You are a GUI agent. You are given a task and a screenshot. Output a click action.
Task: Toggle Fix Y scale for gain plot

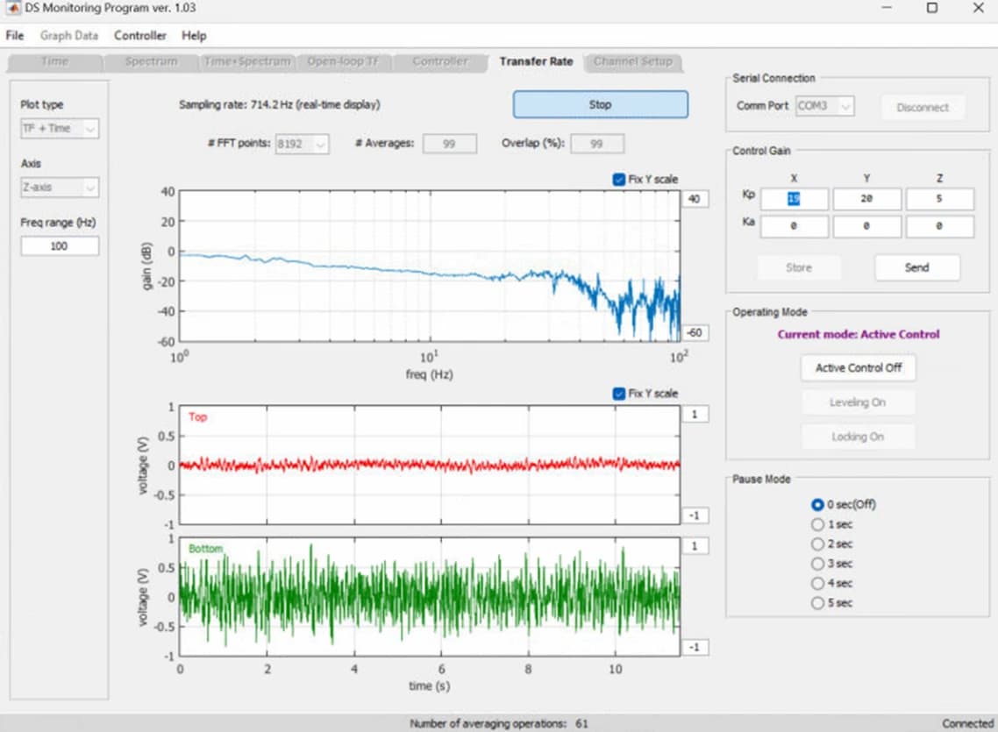[x=618, y=180]
